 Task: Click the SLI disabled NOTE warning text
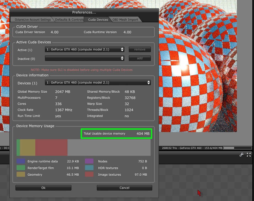[82, 70]
